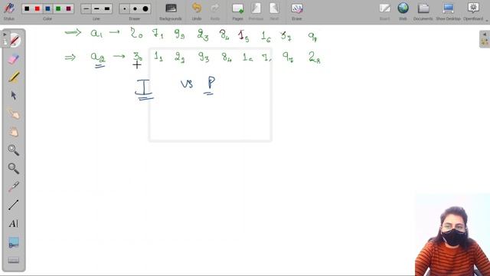Expand the left page thumbnails panel
This screenshot has height=276, width=490.
tap(5, 39)
